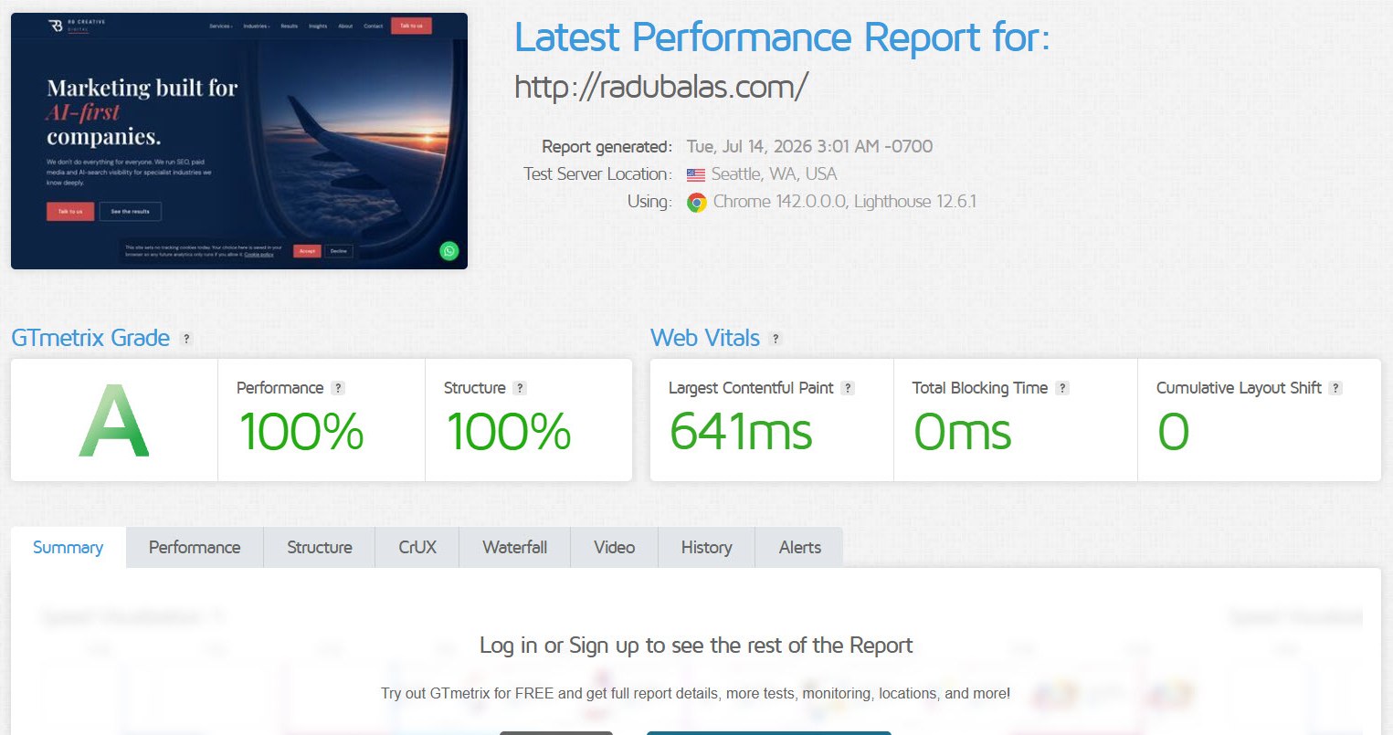The height and width of the screenshot is (735, 1393).
Task: Click 'Log in or Sign up' message
Action: pyautogui.click(x=696, y=646)
